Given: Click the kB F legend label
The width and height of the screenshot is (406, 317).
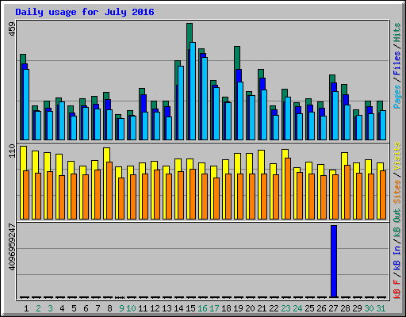Looking at the screenshot, I should pyautogui.click(x=397, y=289).
